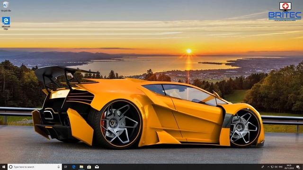303x170 pixels.
Task: Select the Recycle Bin desktop icon
Action: coord(6,6)
